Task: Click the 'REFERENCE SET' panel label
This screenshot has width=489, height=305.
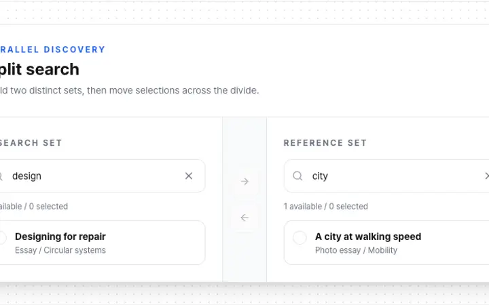Action: (x=325, y=143)
